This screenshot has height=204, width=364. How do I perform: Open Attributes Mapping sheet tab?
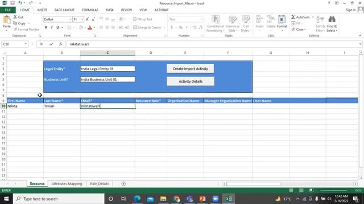point(67,184)
